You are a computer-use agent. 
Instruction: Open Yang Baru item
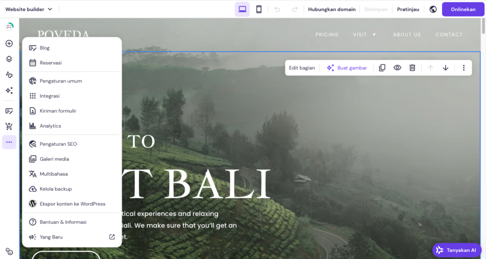72,237
